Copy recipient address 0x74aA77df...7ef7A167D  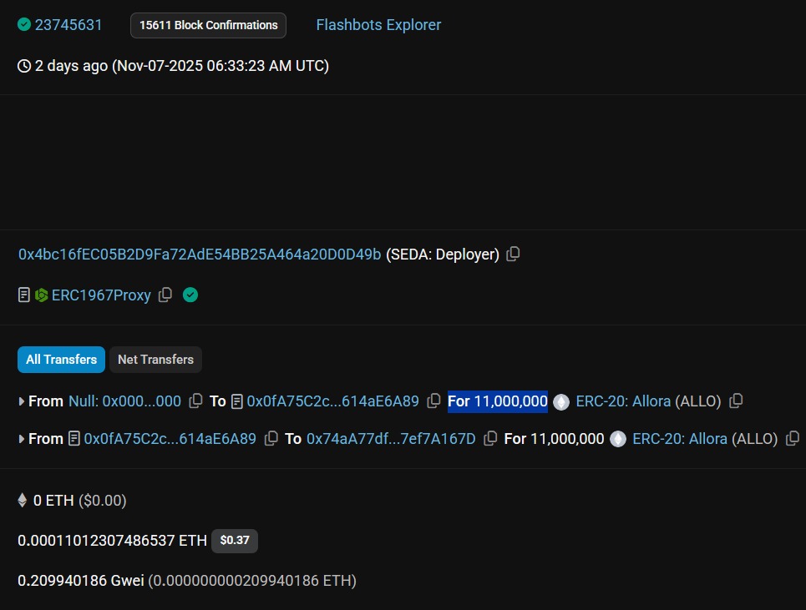[491, 439]
